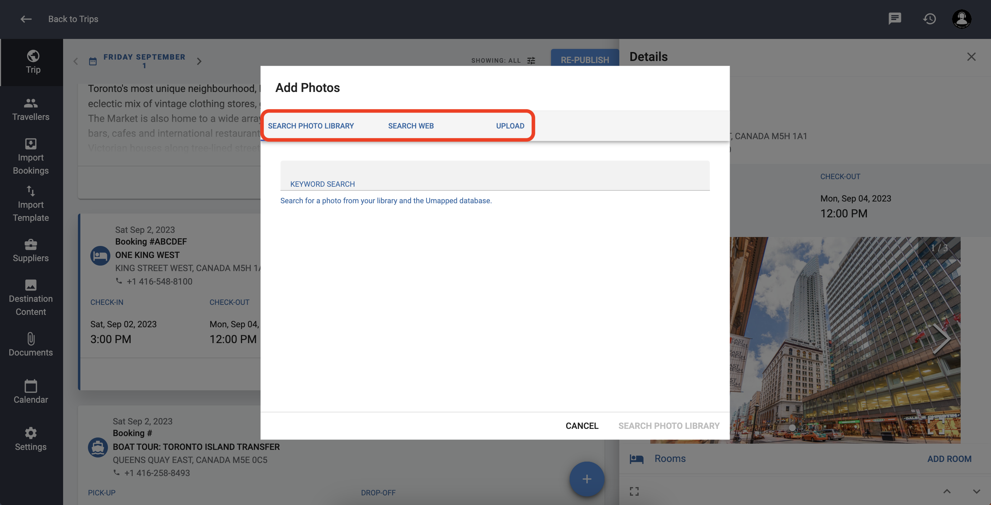Click the RE-PUBLISH button
Image resolution: width=991 pixels, height=505 pixels.
pyautogui.click(x=585, y=58)
